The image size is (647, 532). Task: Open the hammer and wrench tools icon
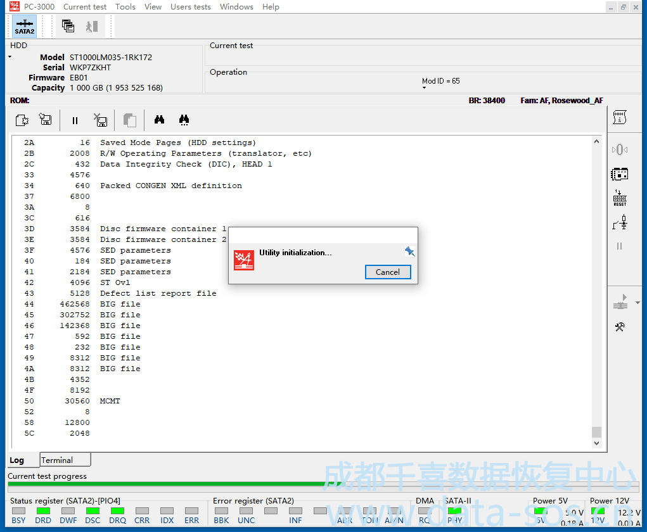[x=619, y=327]
